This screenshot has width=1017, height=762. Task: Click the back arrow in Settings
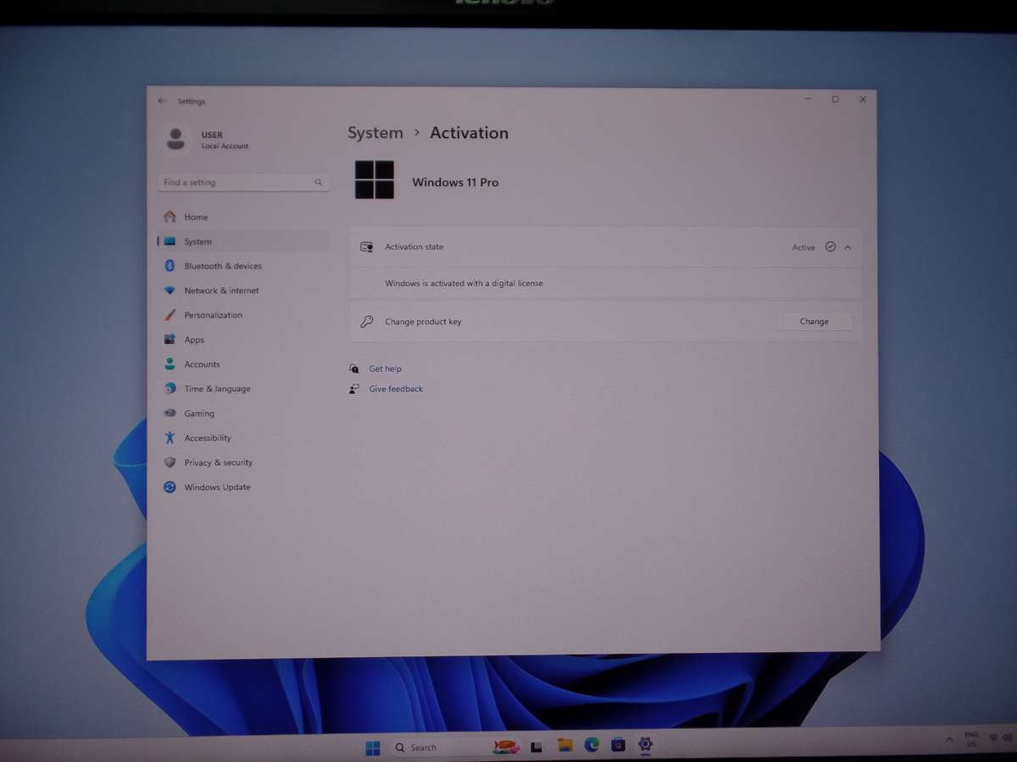tap(162, 101)
